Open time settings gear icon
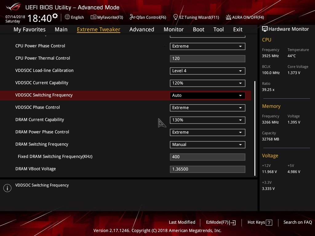 point(55,16)
